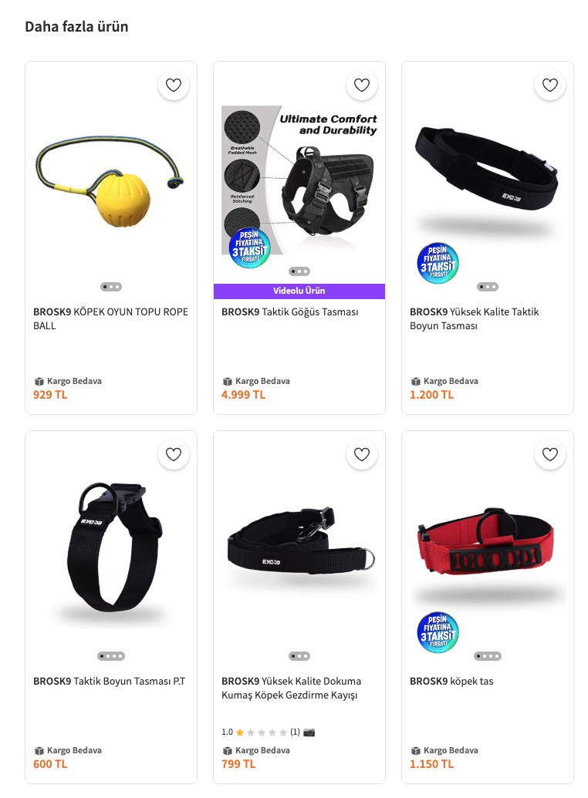Favorite the Köpek Gezdirme Kayışı leash
This screenshot has height=798, width=588.
click(362, 454)
